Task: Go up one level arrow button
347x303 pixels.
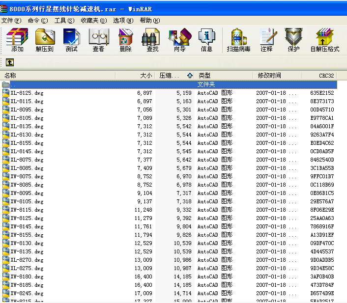Action: pyautogui.click(x=10, y=62)
